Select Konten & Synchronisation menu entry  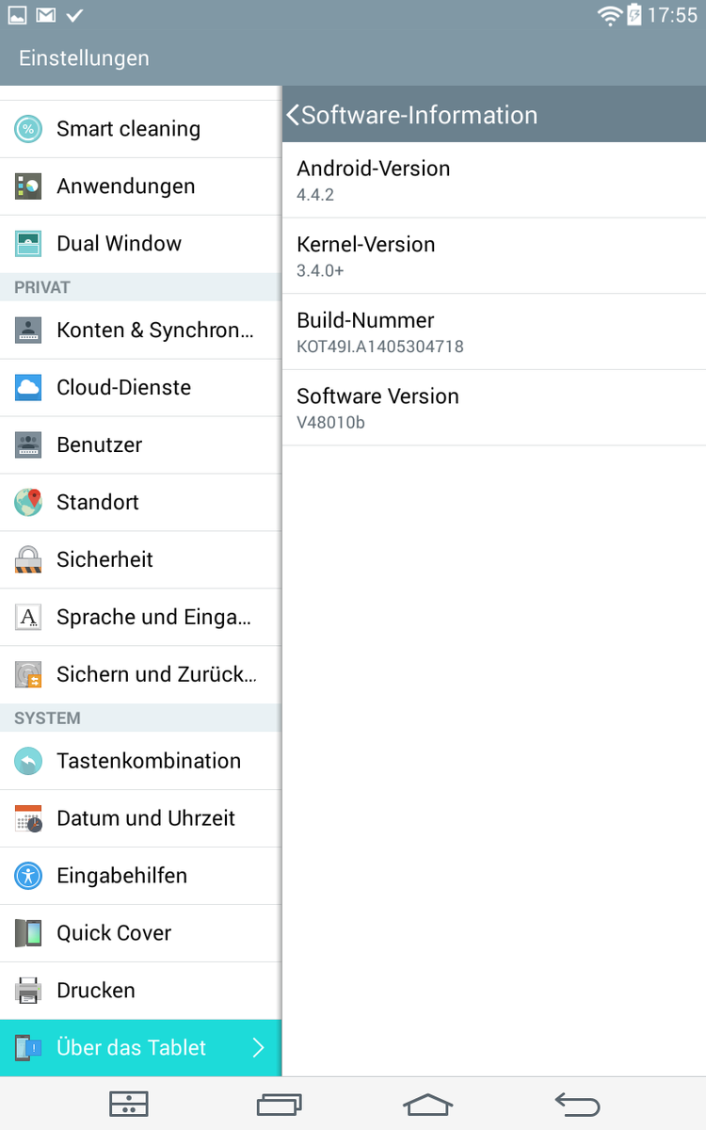[155, 330]
